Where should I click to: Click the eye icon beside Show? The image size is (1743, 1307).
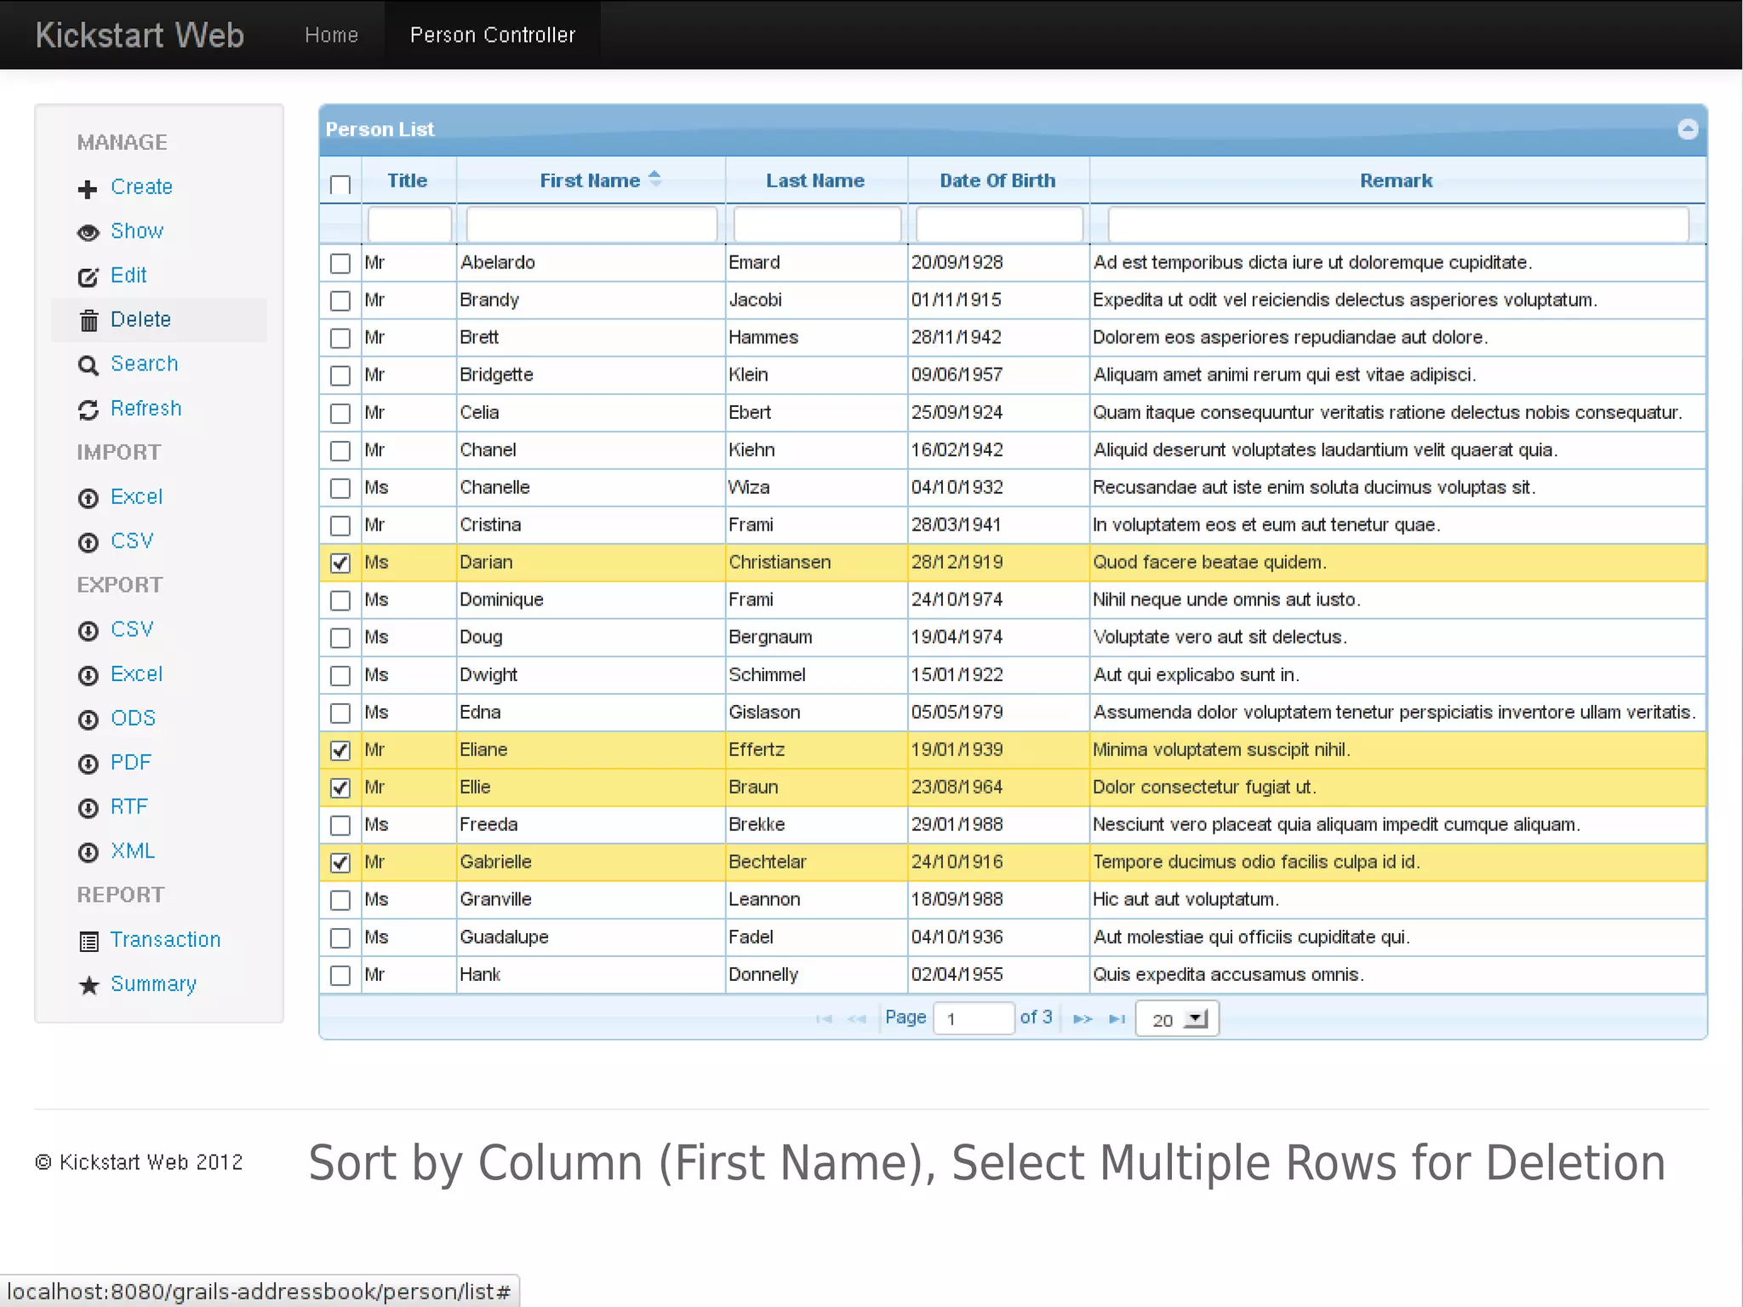pyautogui.click(x=88, y=232)
